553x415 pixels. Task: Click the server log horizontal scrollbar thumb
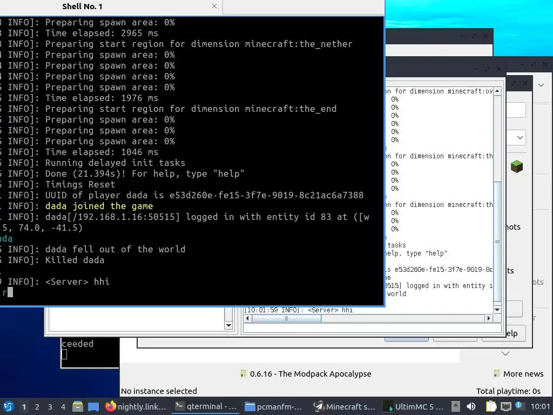(x=286, y=318)
